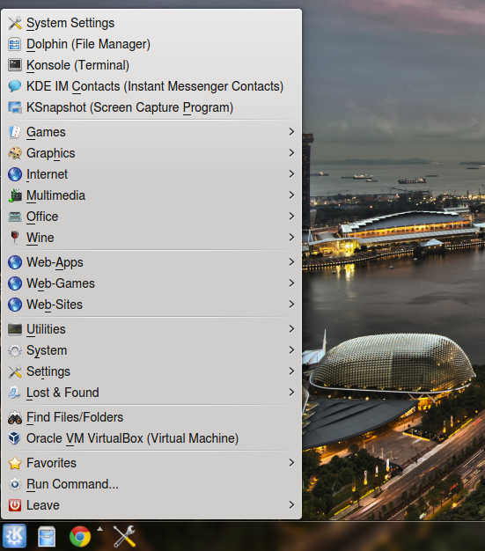Click the System Settings wrench icon
This screenshot has width=485, height=551.
(x=15, y=23)
